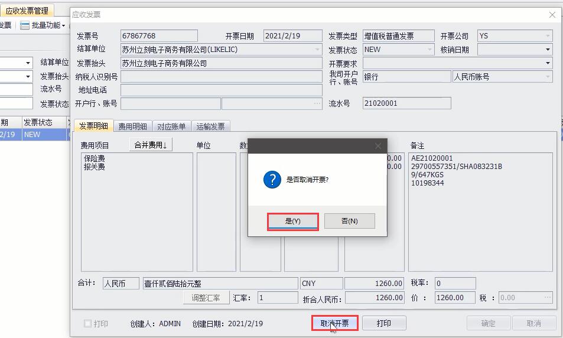Click the 取消开票 button
This screenshot has height=338, width=563.
click(x=334, y=323)
